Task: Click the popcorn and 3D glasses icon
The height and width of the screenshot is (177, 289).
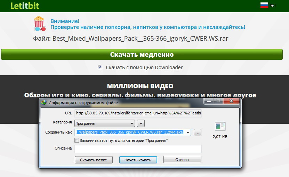Action: tap(40, 24)
